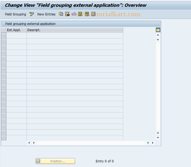191x167 pixels.
Task: Click the Descript. column header
Action: click(x=75, y=30)
